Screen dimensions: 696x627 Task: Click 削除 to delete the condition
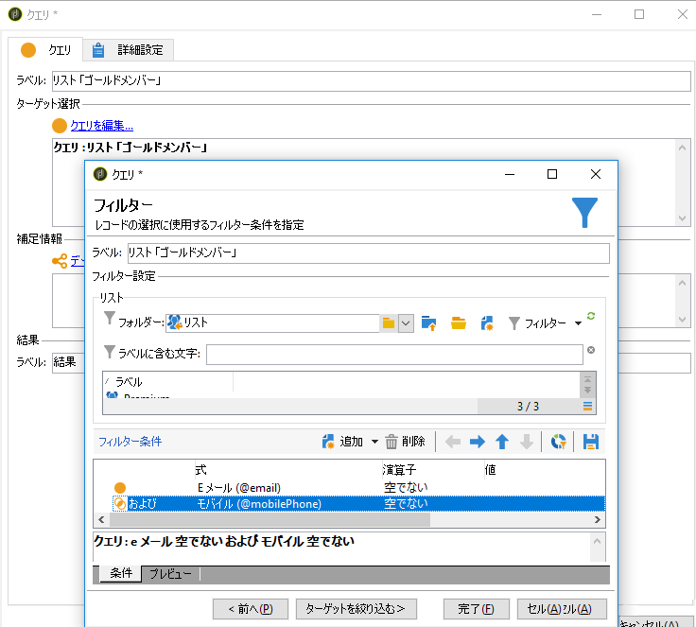tap(405, 442)
